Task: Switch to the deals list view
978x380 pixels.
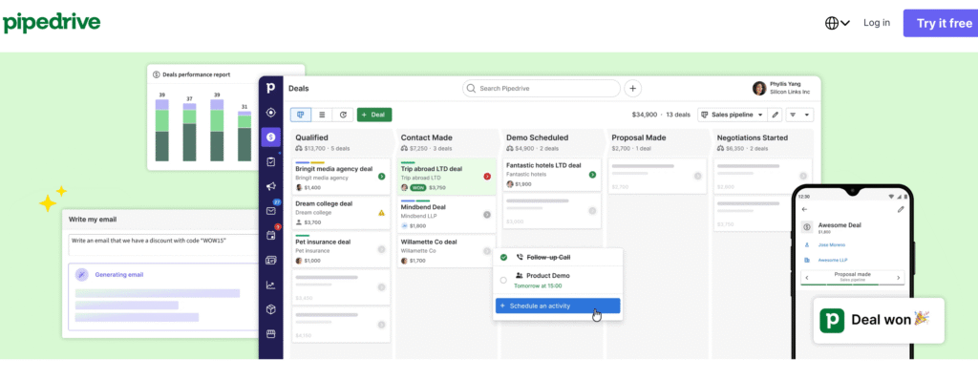Action: point(322,115)
